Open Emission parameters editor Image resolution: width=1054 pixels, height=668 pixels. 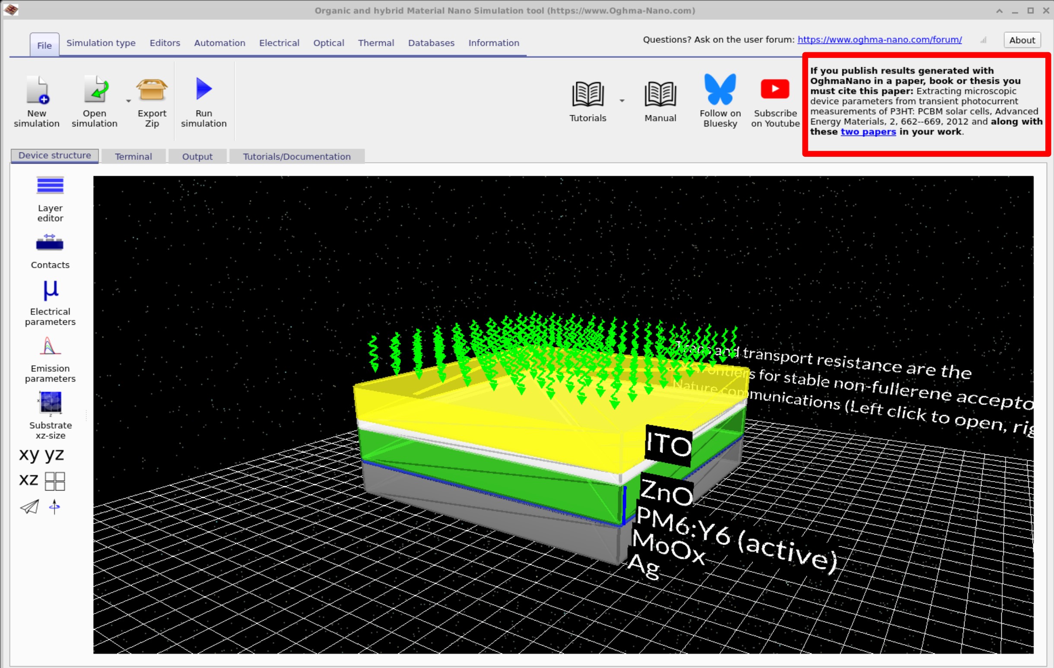tap(50, 346)
